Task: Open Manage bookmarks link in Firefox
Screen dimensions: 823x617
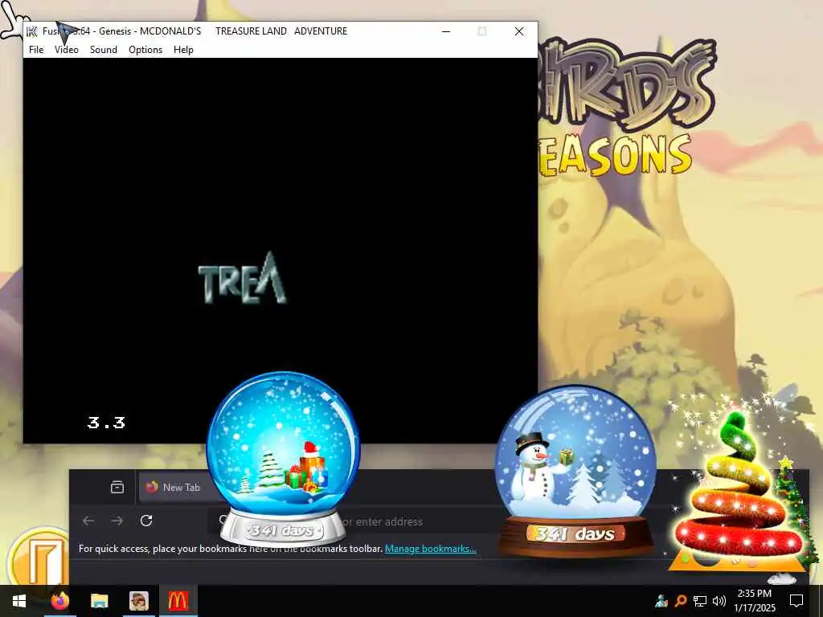Action: 431,548
